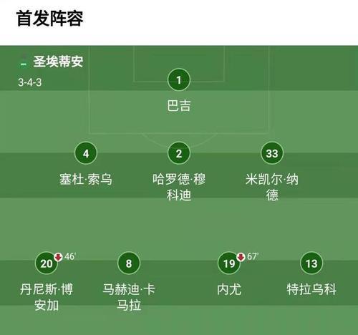358x335 pixels.
Task: Open the 圣埃蒂安 team name
Action: [58, 62]
